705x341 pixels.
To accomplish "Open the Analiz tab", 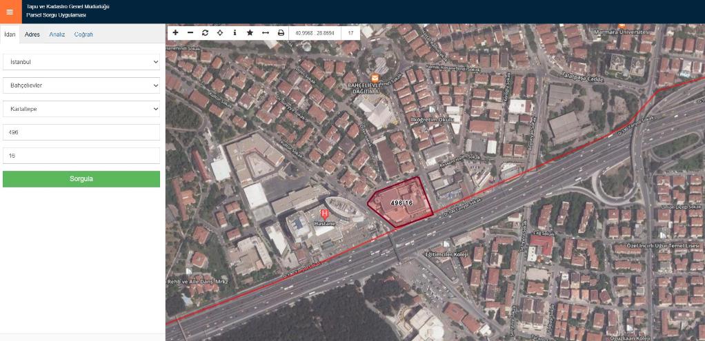I will pos(57,34).
